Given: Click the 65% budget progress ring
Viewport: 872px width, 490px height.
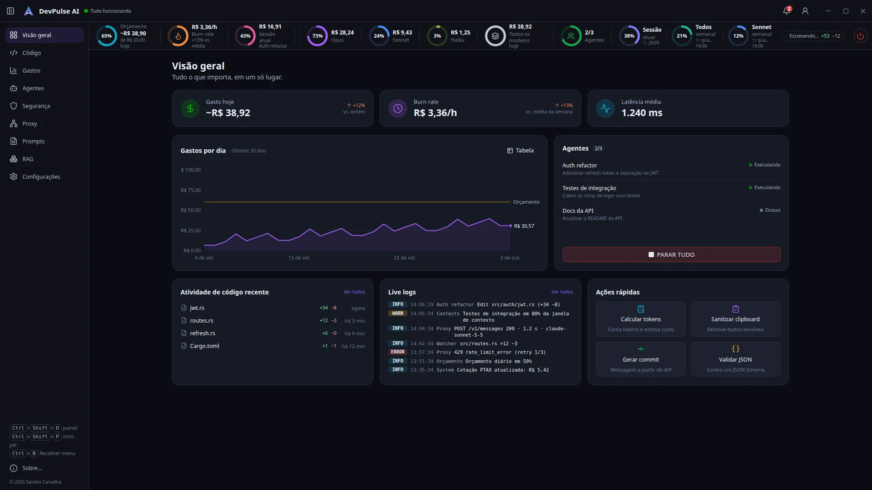Looking at the screenshot, I should coord(107,36).
